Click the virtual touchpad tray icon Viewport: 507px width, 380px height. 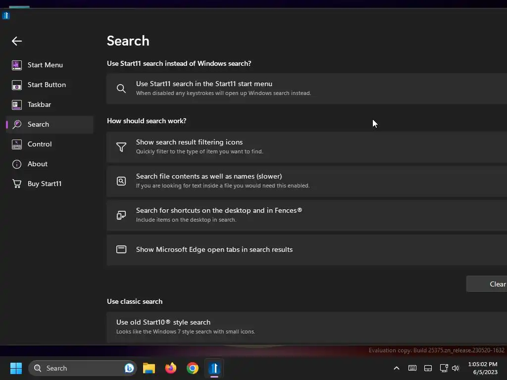coord(428,368)
